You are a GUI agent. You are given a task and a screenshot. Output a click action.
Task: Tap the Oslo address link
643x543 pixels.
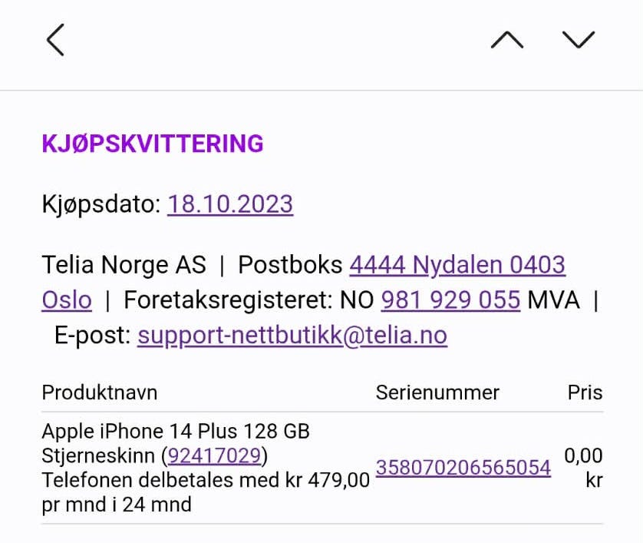[67, 300]
